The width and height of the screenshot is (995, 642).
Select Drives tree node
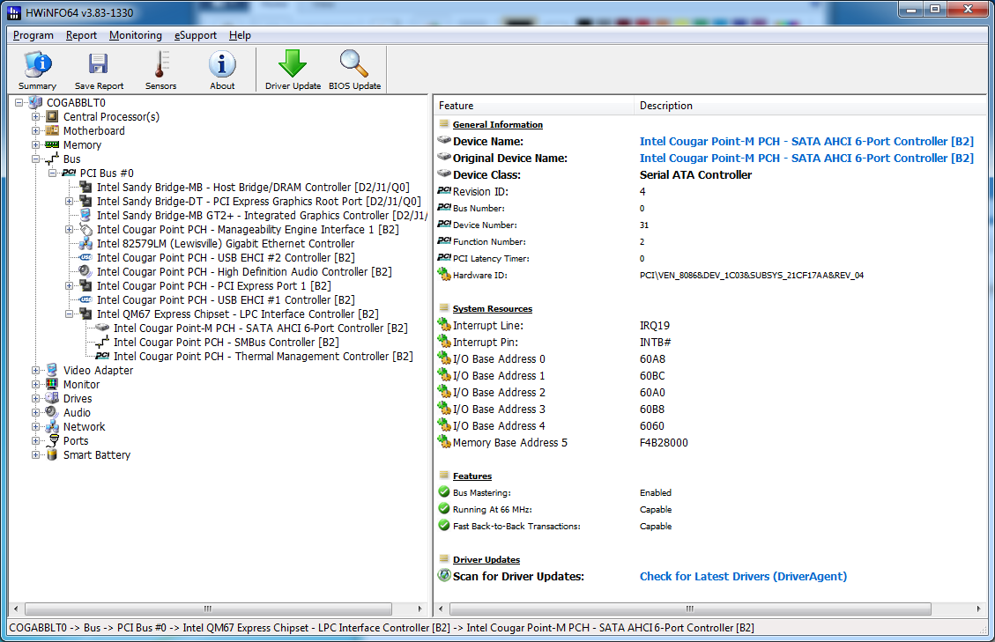(78, 398)
